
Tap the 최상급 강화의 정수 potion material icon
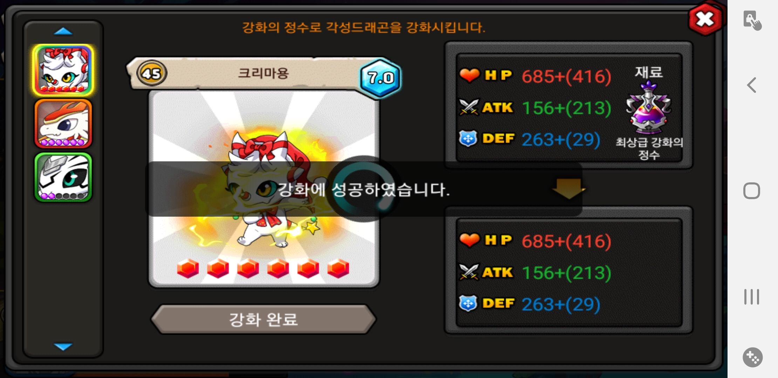(x=649, y=107)
